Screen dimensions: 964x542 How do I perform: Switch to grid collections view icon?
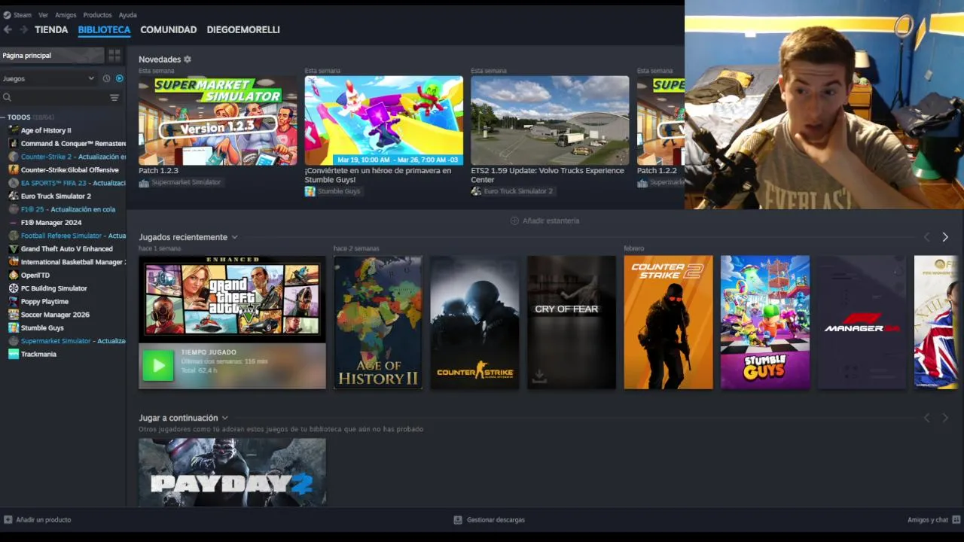(x=114, y=55)
